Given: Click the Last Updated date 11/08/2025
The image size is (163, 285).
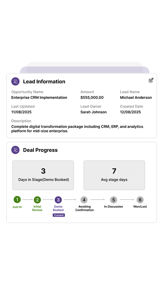Looking at the screenshot, I should pyautogui.click(x=21, y=112).
